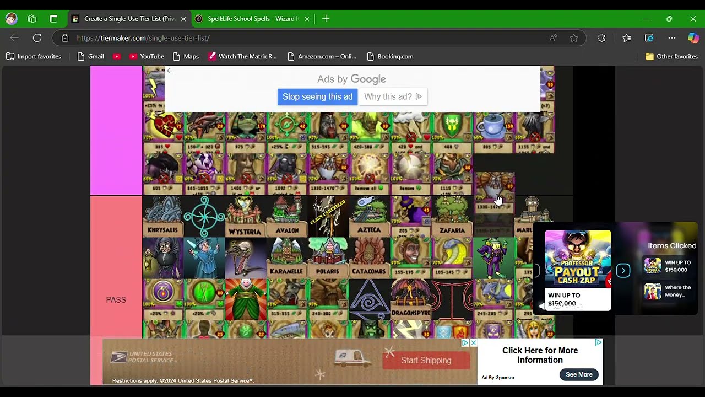Pick the helmeted warrior 515-595 card
Viewport: 705px width, 397px height.
(x=328, y=133)
